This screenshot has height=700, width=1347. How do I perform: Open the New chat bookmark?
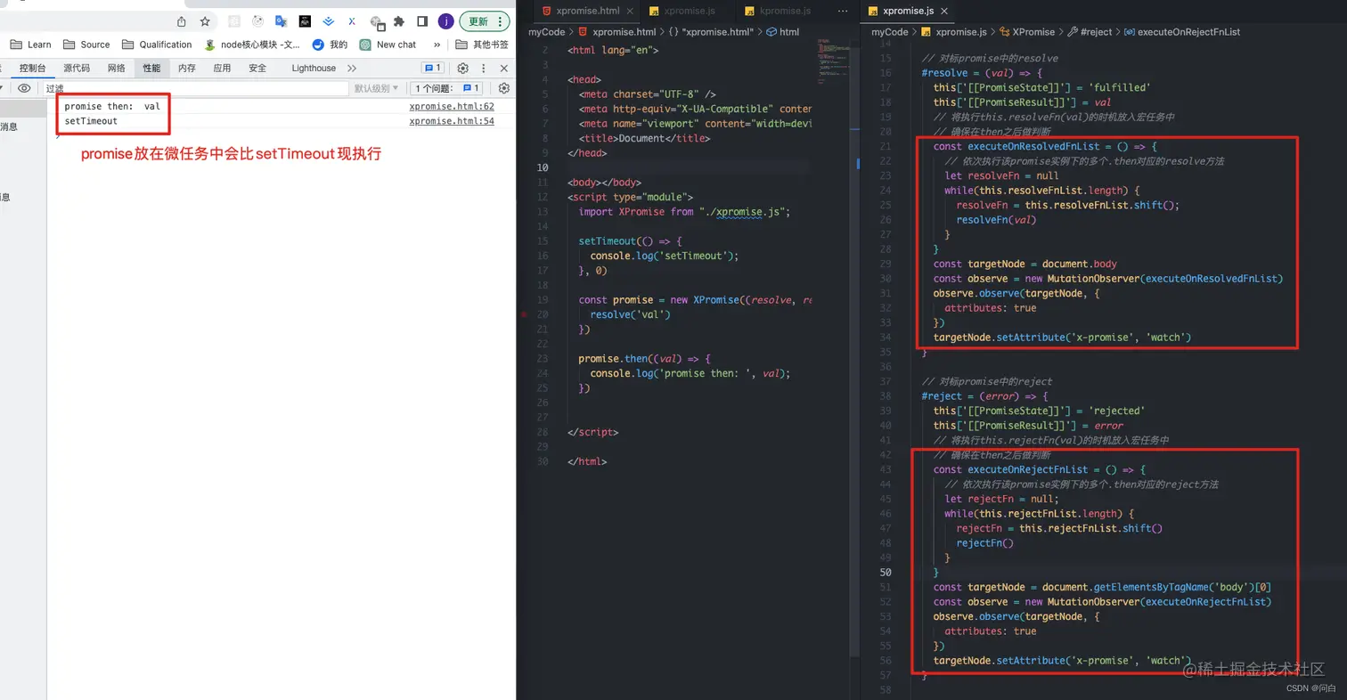(388, 45)
